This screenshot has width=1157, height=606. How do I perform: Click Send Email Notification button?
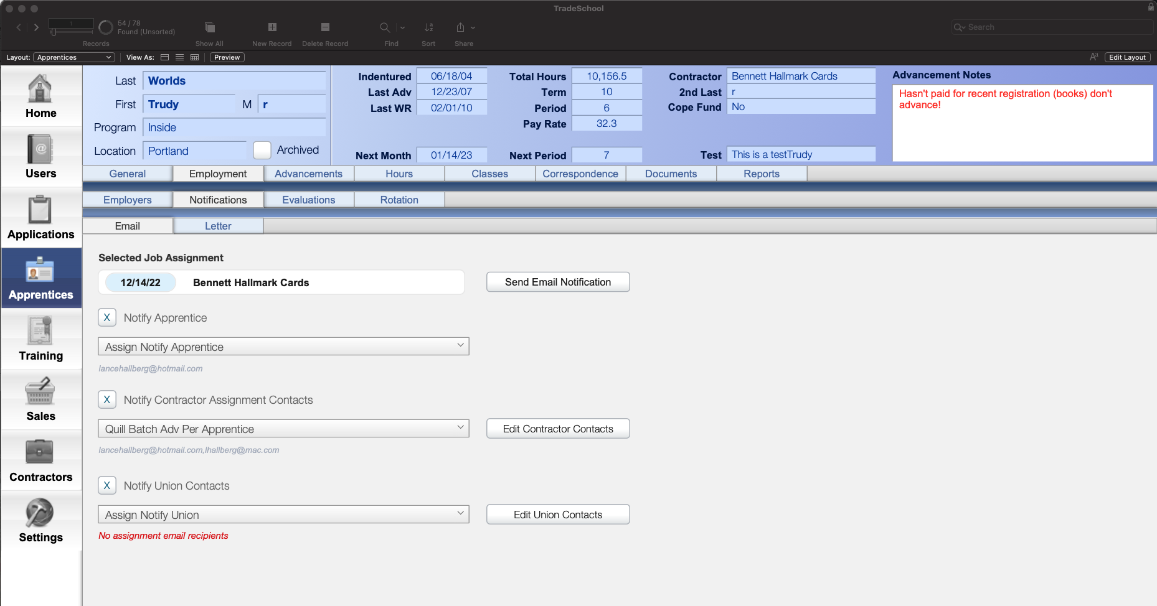(x=558, y=282)
